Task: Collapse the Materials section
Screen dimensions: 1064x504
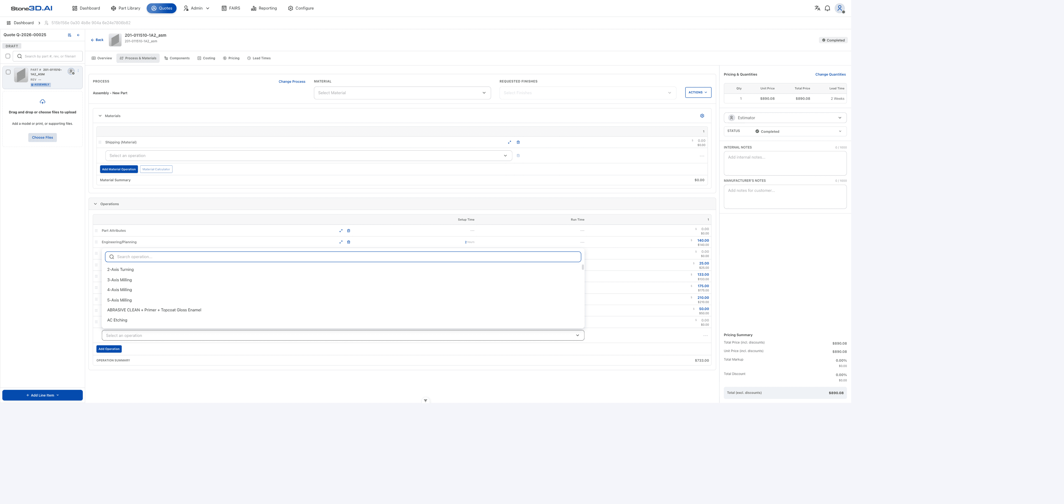Action: click(x=100, y=116)
